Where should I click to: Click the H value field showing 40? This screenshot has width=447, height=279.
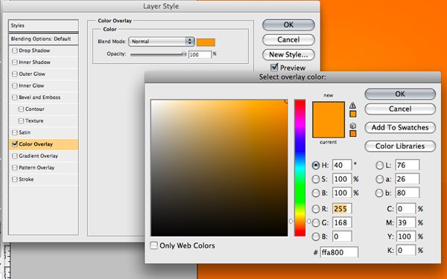342,165
